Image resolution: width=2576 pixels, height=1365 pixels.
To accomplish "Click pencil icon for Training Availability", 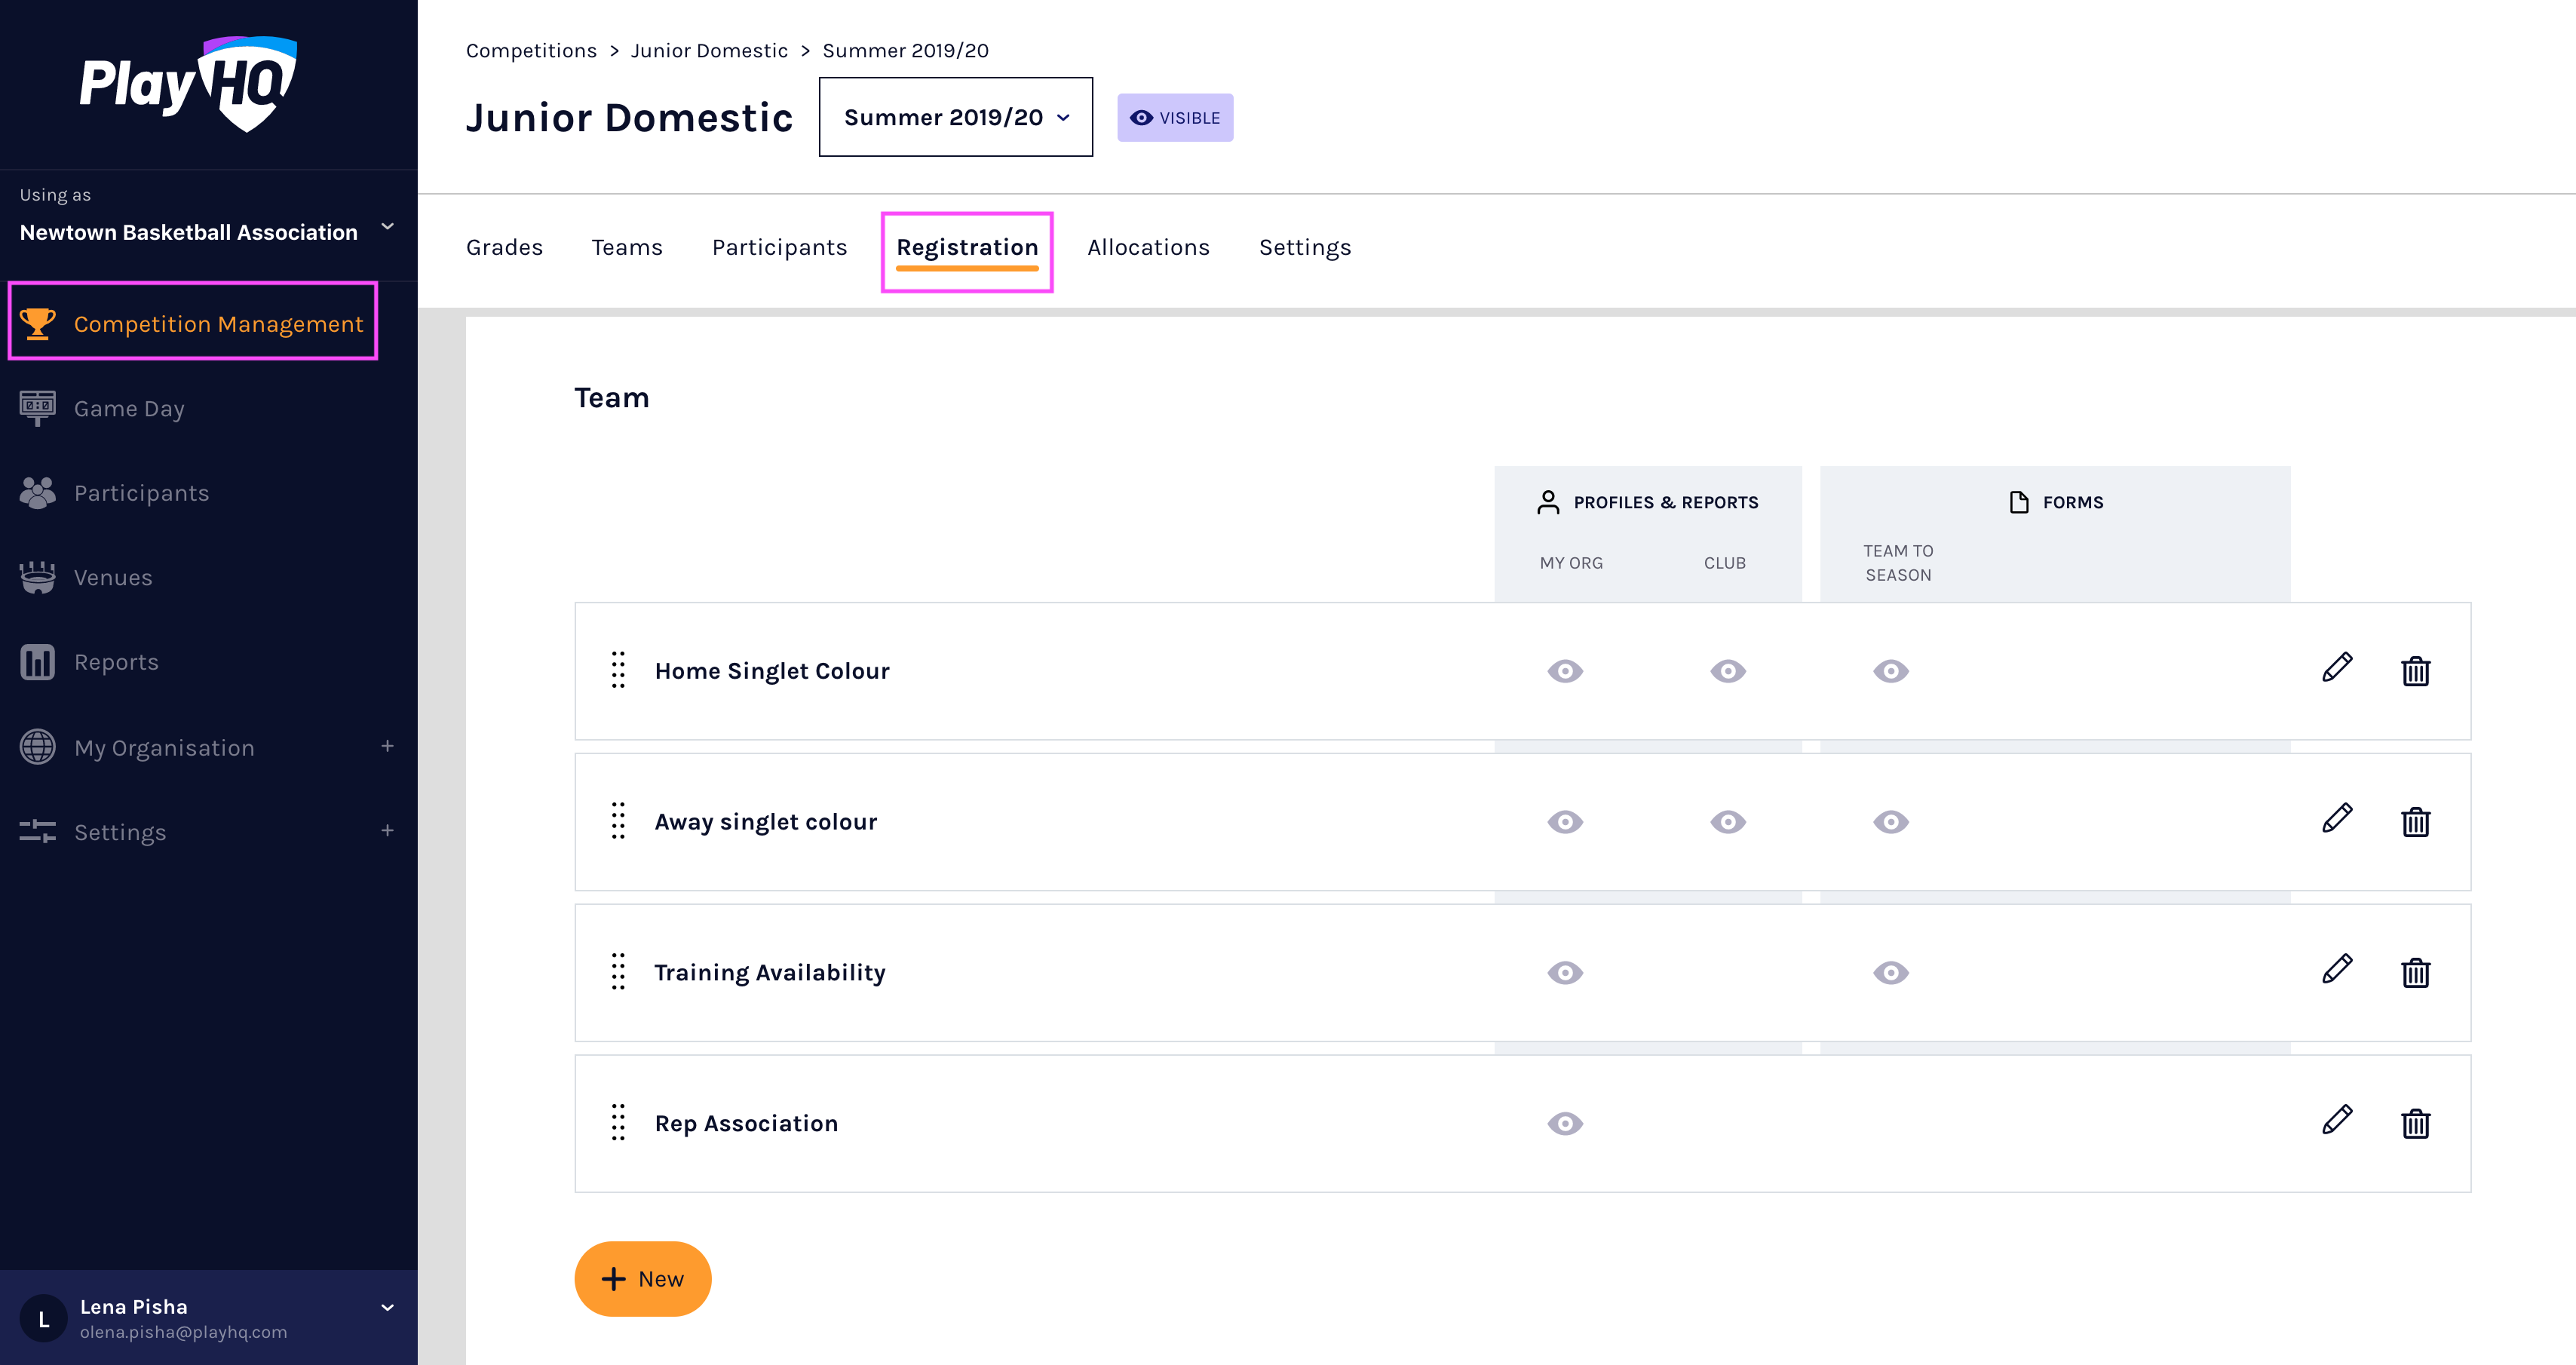I will [x=2336, y=971].
